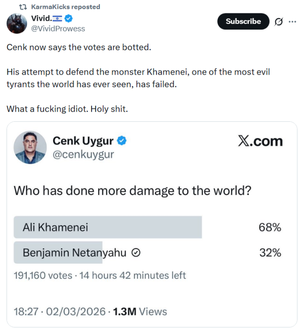Click the blue verified badge beside Vivid

(69, 19)
